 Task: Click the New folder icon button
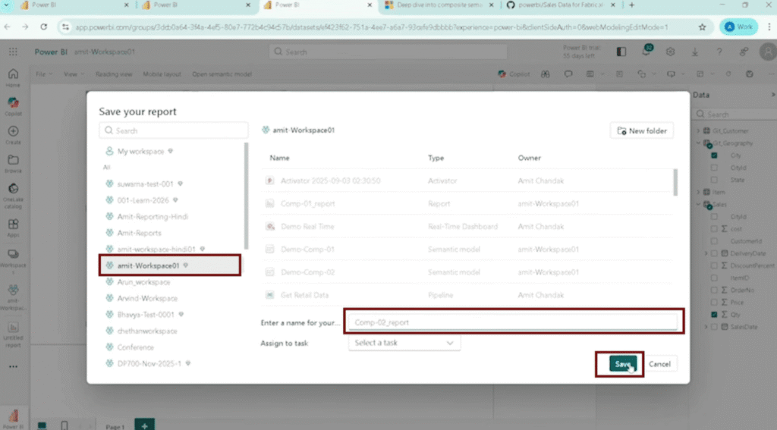[642, 130]
